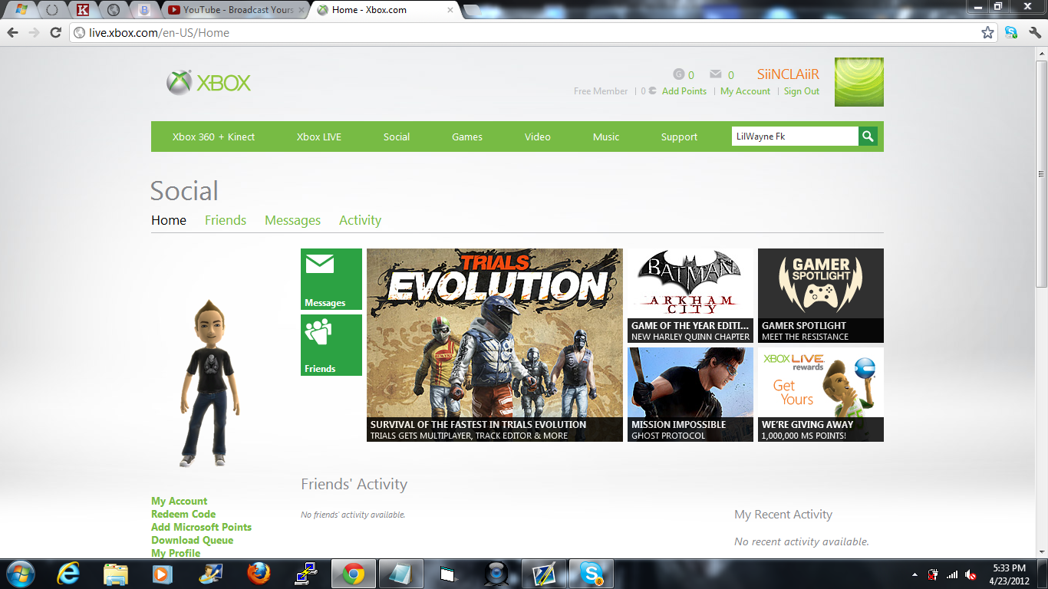Open the Xbox LIVE menu
This screenshot has width=1048, height=589.
319,137
